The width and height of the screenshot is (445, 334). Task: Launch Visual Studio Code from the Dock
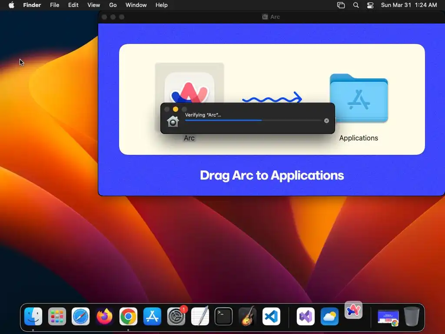(x=271, y=317)
